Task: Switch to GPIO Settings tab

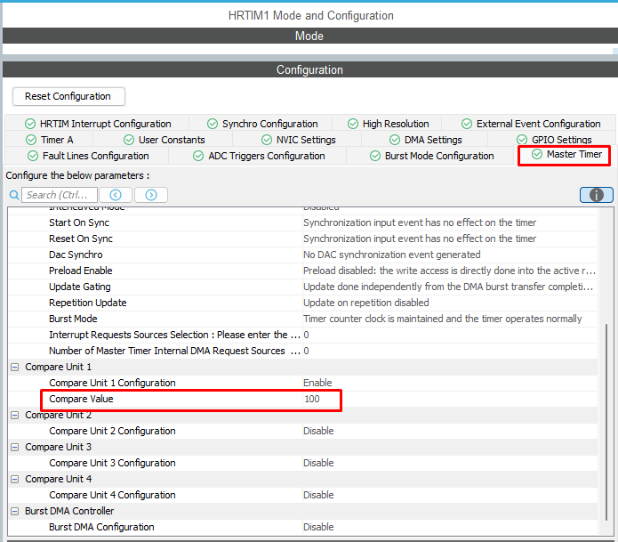Action: click(x=554, y=140)
